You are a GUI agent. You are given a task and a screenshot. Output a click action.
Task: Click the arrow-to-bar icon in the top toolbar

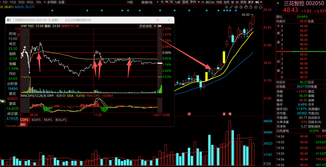click(x=257, y=2)
